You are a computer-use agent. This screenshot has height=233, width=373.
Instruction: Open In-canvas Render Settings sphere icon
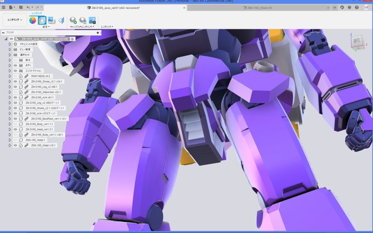82,20
